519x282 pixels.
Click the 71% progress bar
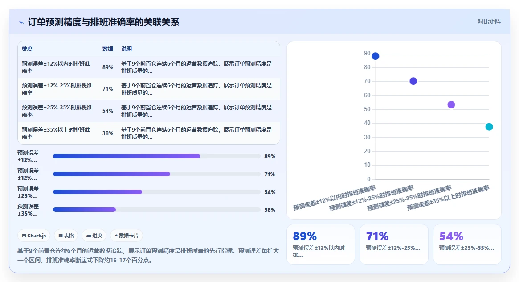156,174
